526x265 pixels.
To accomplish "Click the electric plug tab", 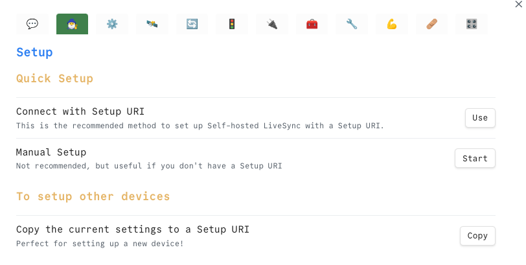I will (272, 24).
